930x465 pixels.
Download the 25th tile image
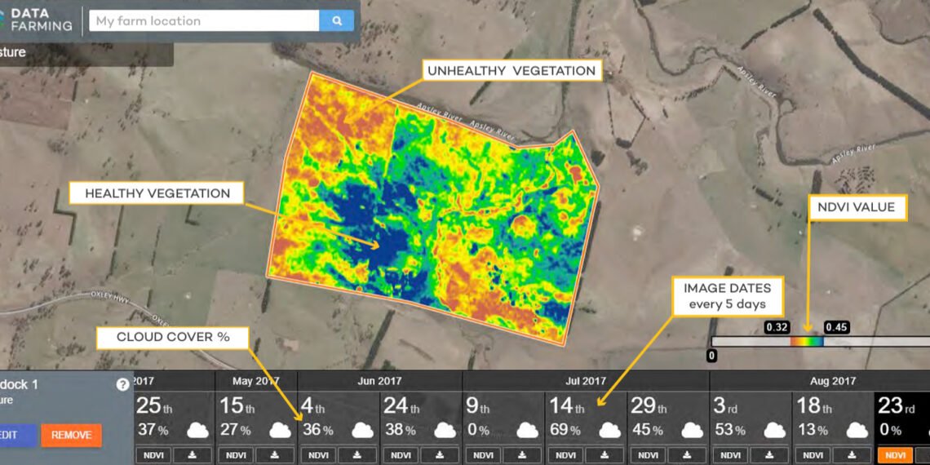click(x=193, y=455)
